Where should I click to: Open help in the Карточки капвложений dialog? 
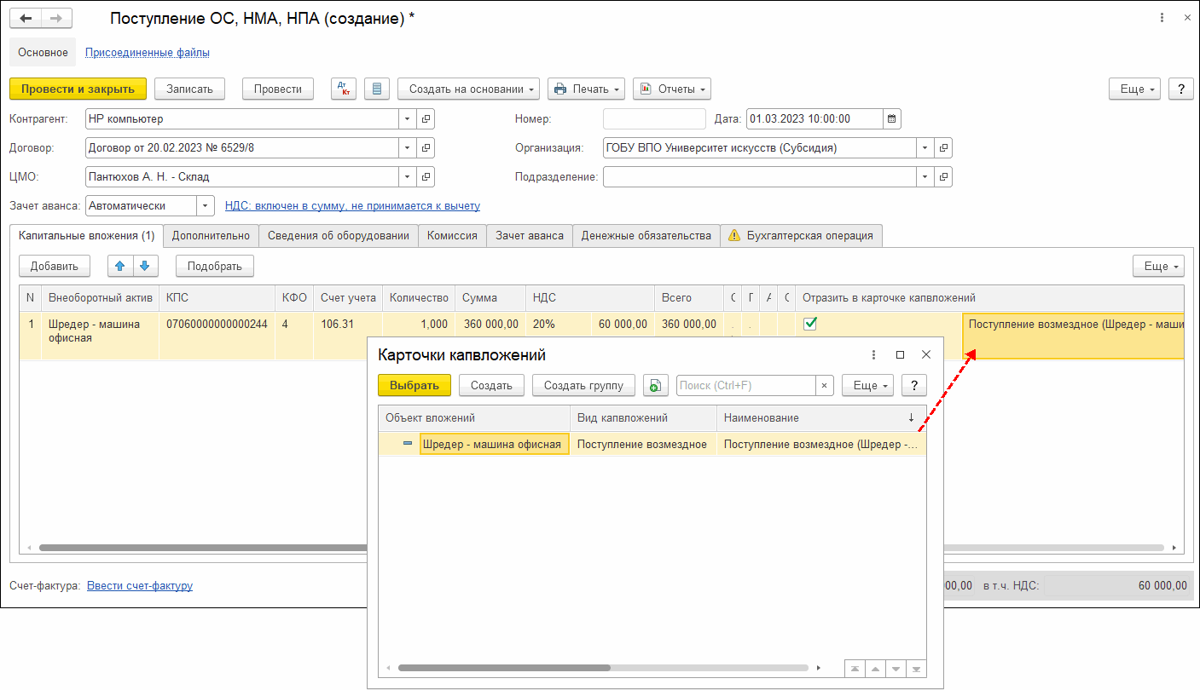(914, 385)
